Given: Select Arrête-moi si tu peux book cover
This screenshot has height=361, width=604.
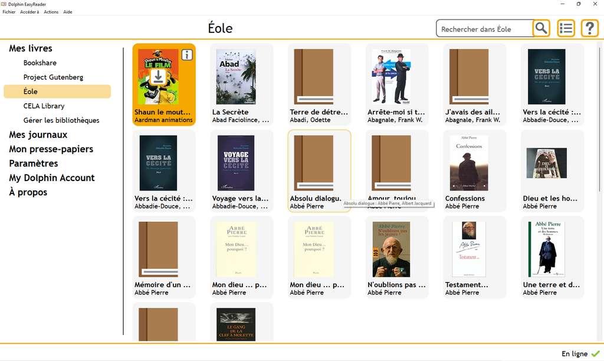Looking at the screenshot, I should 391,77.
